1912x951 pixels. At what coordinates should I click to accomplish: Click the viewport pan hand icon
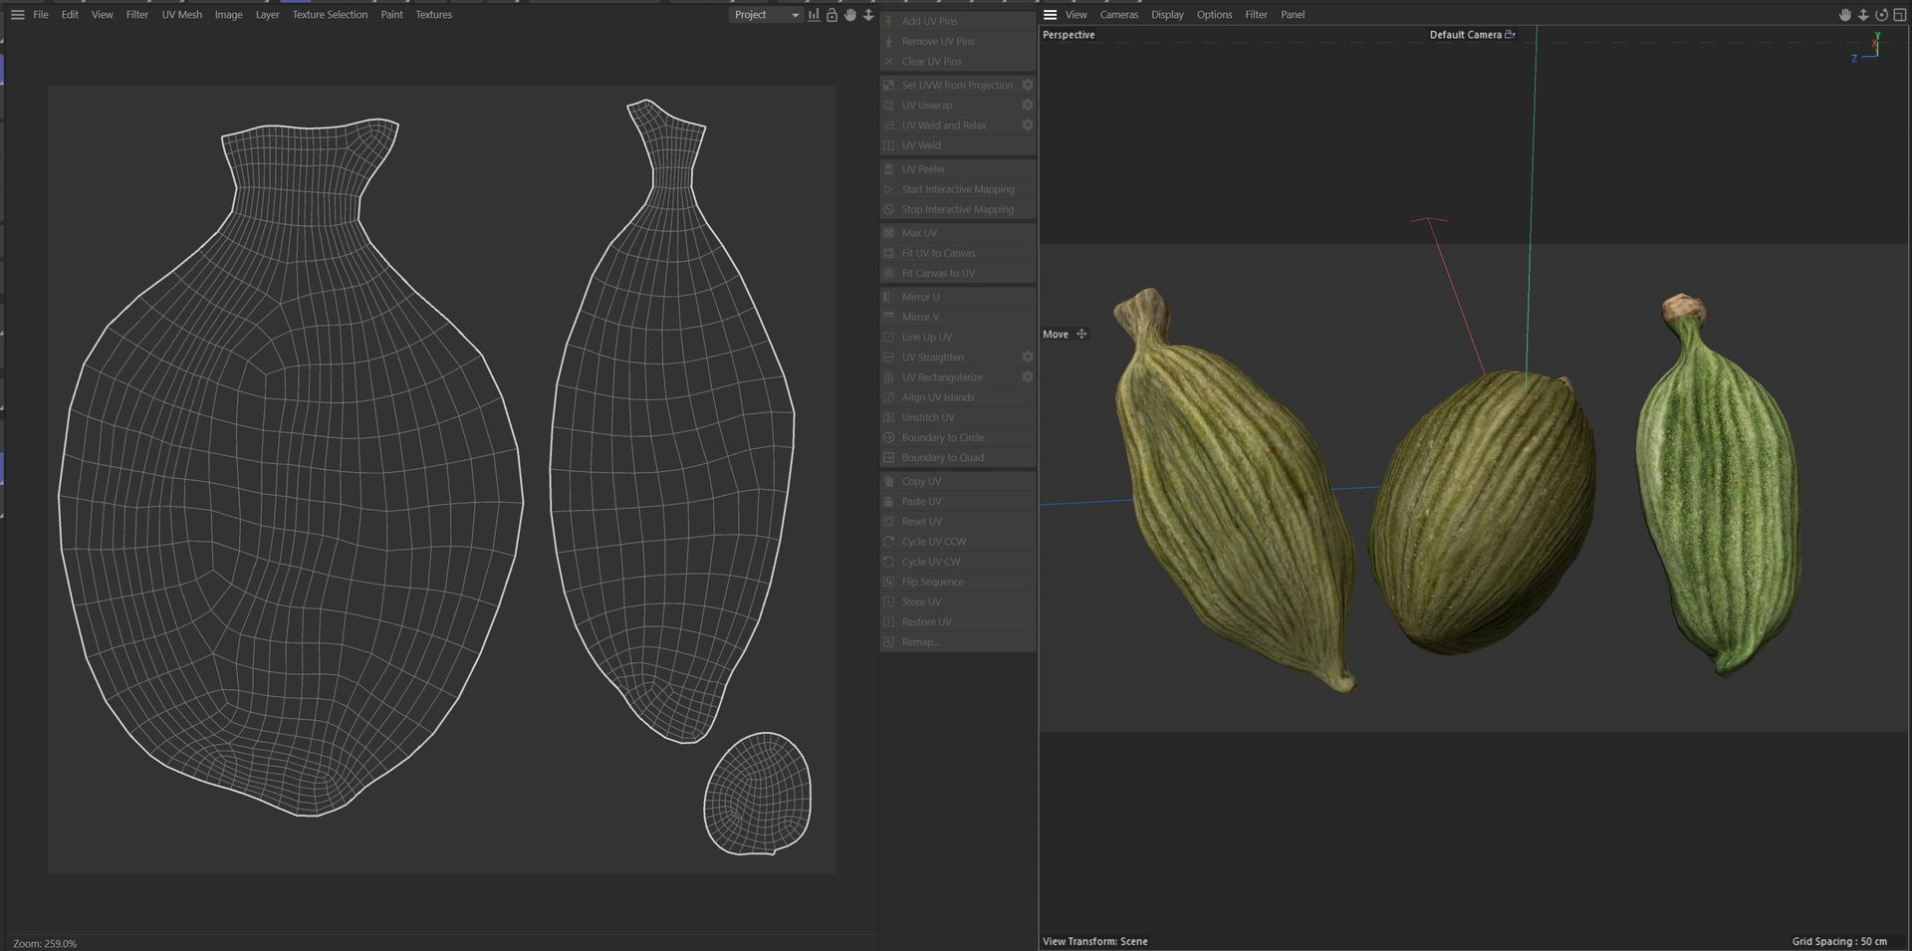(x=1844, y=15)
